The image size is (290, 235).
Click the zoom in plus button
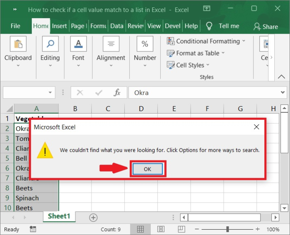tap(258, 229)
